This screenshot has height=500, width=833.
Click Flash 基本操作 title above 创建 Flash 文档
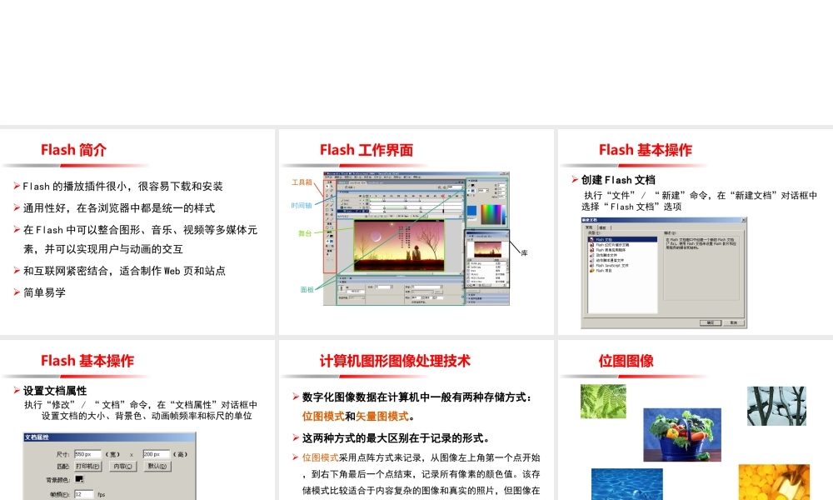tap(645, 150)
